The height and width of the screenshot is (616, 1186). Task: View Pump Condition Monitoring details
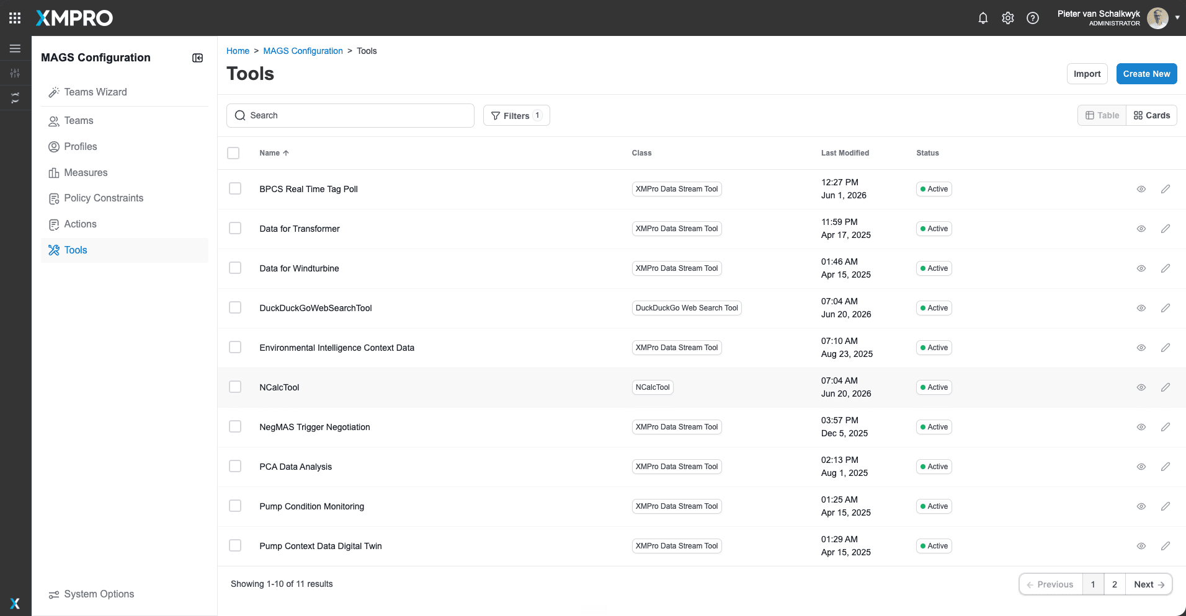pos(1141,506)
